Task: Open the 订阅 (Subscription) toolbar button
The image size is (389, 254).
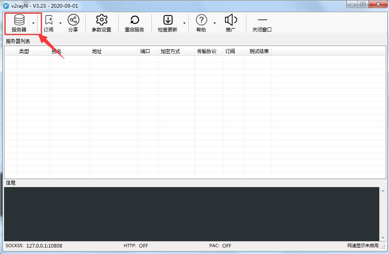Action: 48,23
